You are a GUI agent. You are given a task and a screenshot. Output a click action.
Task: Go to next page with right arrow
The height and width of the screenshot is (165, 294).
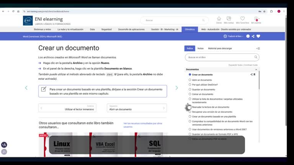(x=176, y=88)
